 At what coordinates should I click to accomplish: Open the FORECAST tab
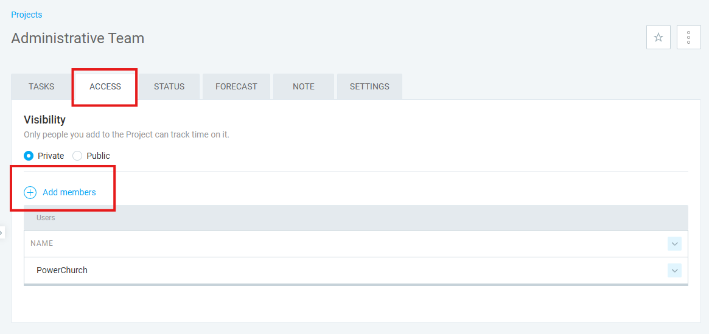coord(236,87)
